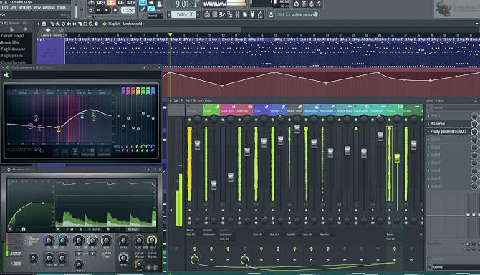Open Plugin presets in the browser
This screenshot has width=480, height=275.
coord(12,56)
